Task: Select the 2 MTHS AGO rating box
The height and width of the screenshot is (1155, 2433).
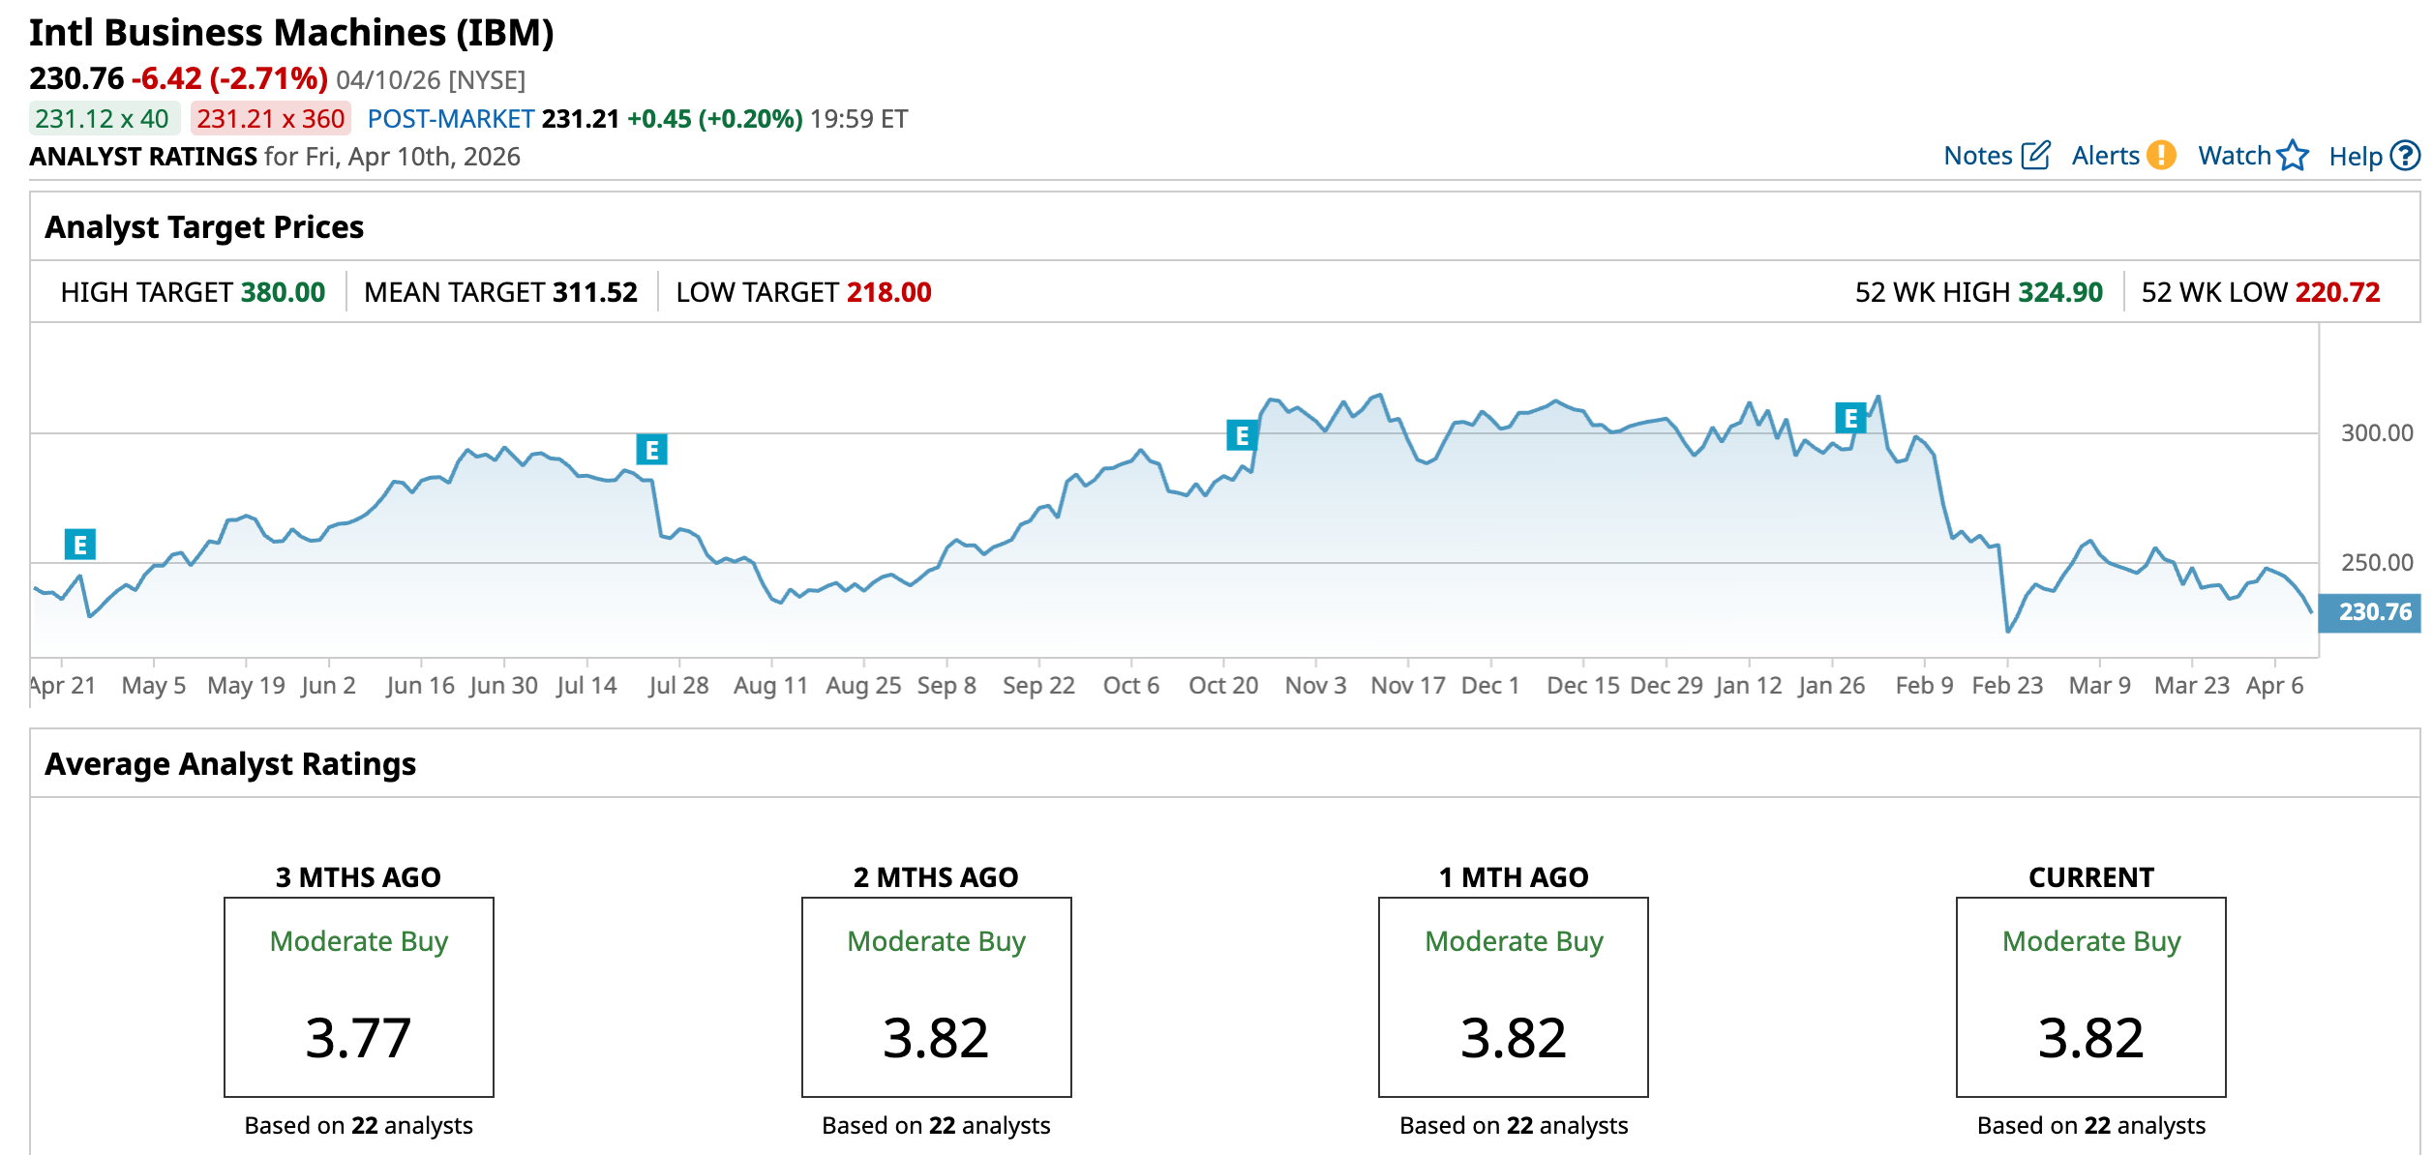Action: click(x=936, y=996)
